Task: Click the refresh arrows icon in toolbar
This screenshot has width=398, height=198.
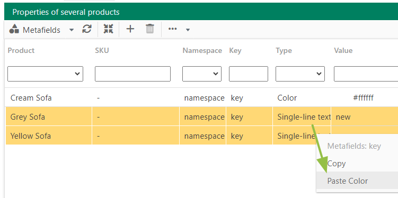Action: [87, 30]
